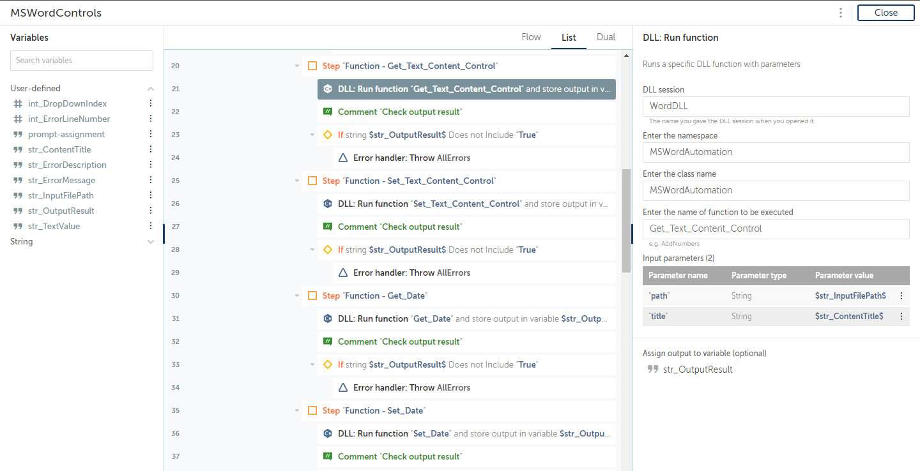Image resolution: width=920 pixels, height=471 pixels.
Task: Click the Step square icon on line 20
Action: [x=312, y=66]
